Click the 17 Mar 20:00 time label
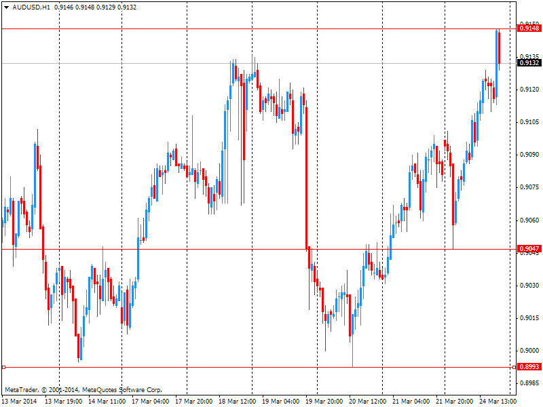 [x=194, y=402]
